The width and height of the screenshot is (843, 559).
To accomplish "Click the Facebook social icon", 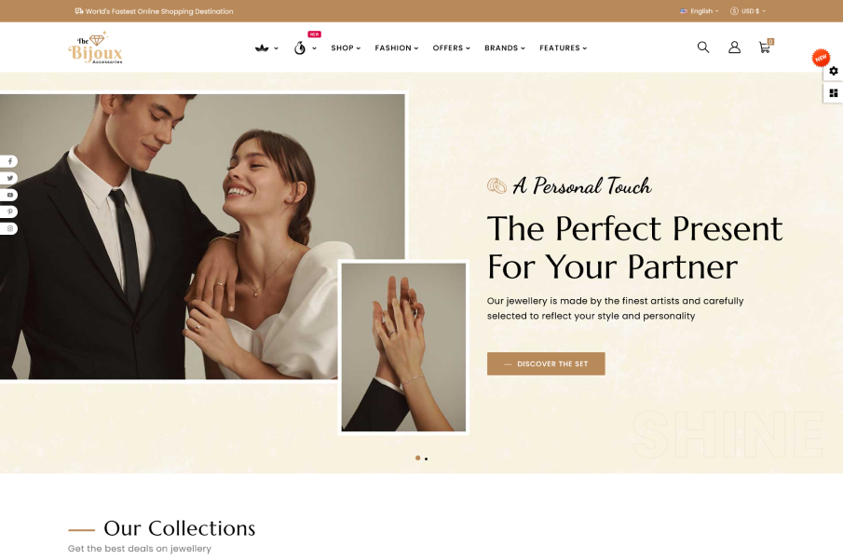I will (9, 161).
